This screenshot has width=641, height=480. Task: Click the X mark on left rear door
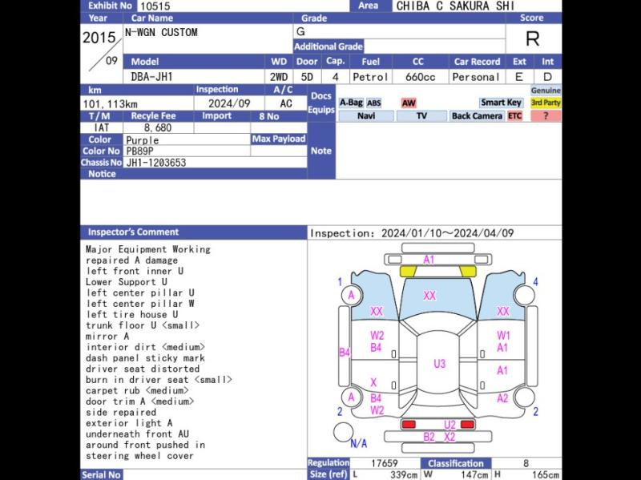(x=373, y=383)
